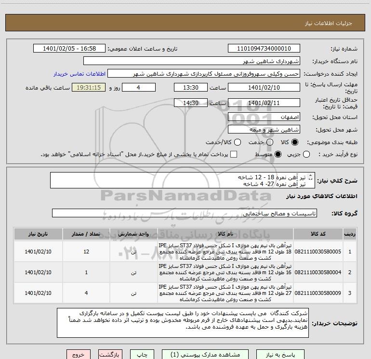Click the توضیحات خریدار buyer notes text box
Viewport: 371px width, 359px height.
(183, 323)
